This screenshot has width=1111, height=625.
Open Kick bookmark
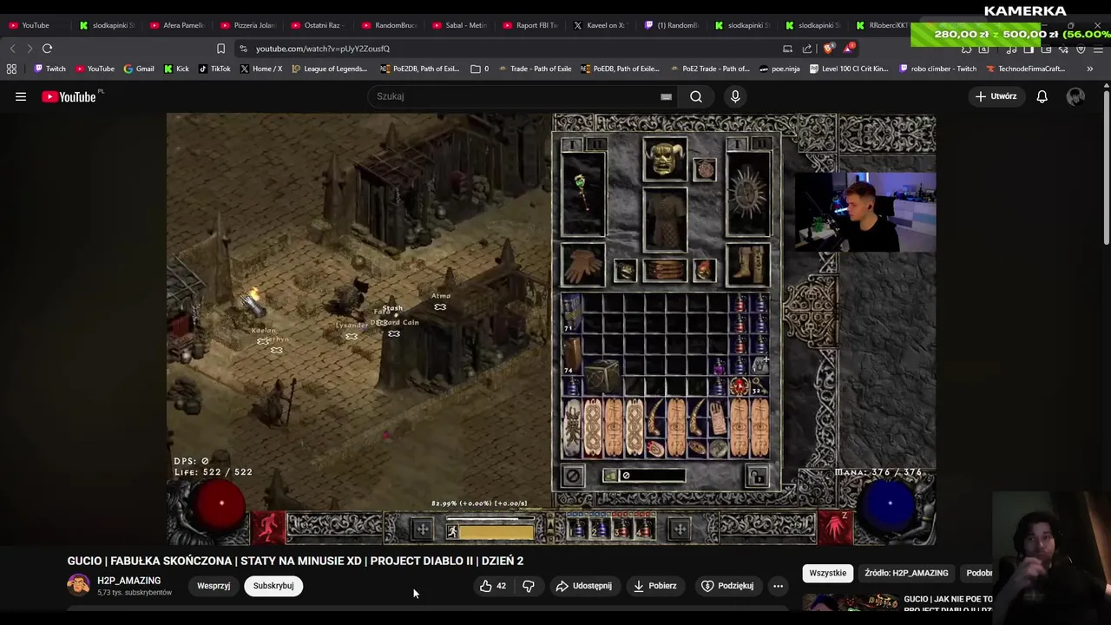(176, 69)
